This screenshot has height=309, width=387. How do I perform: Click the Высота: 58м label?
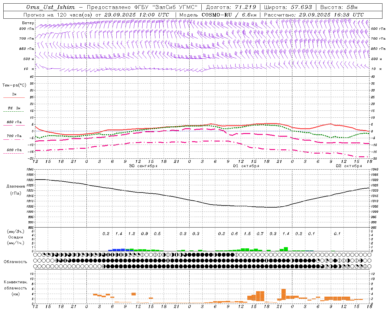point(339,7)
